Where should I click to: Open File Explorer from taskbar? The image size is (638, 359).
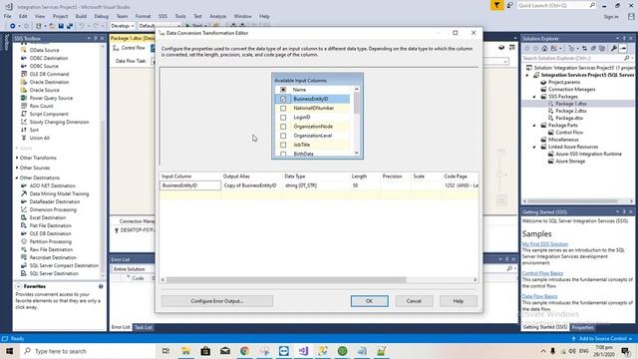[x=186, y=351]
